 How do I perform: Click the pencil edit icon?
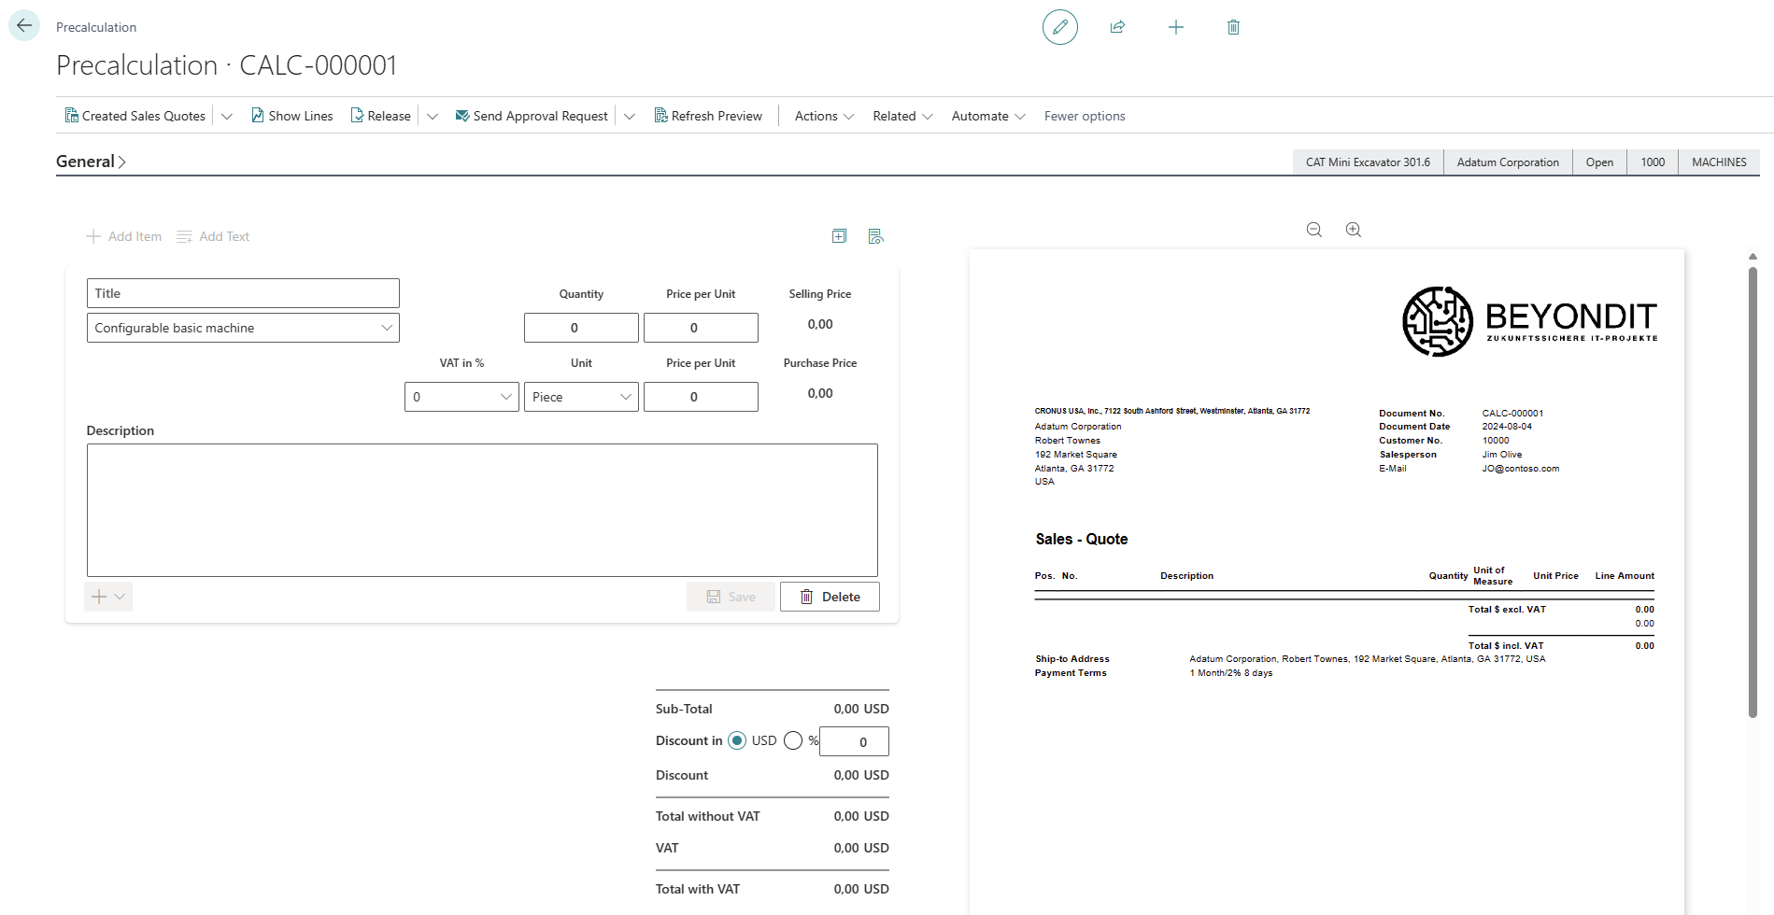click(1059, 27)
